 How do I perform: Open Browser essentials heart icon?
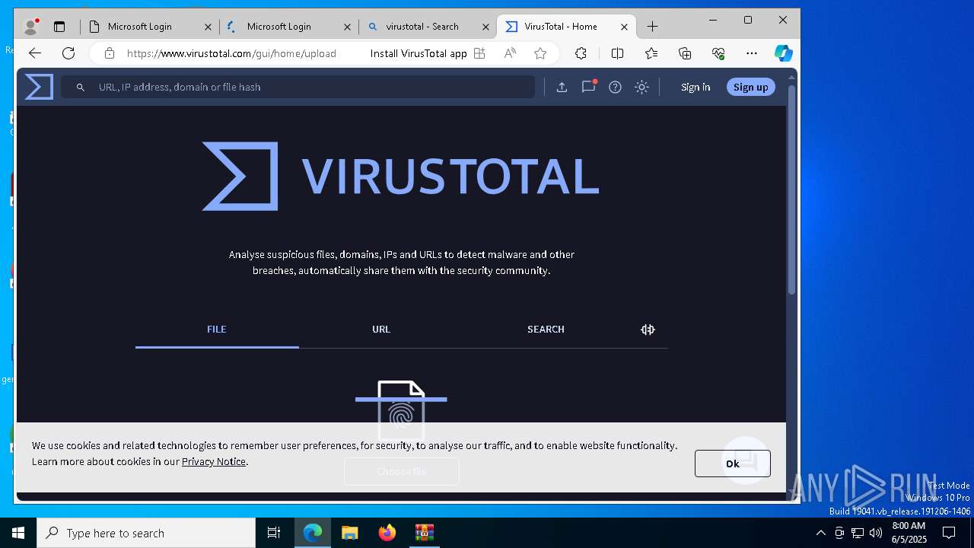click(x=718, y=53)
